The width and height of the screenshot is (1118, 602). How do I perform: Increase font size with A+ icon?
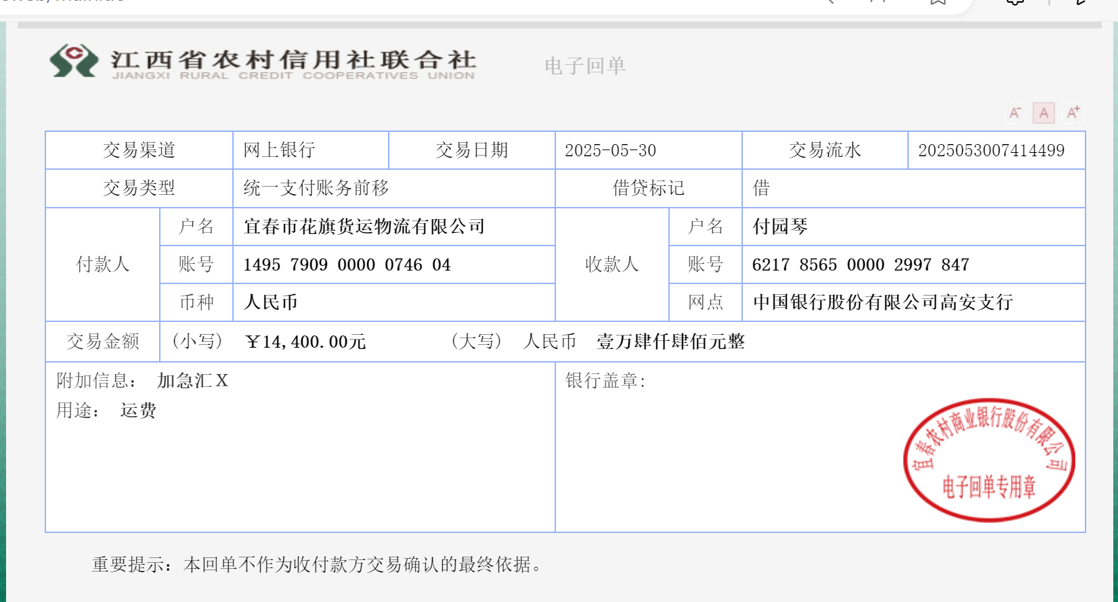click(1073, 112)
